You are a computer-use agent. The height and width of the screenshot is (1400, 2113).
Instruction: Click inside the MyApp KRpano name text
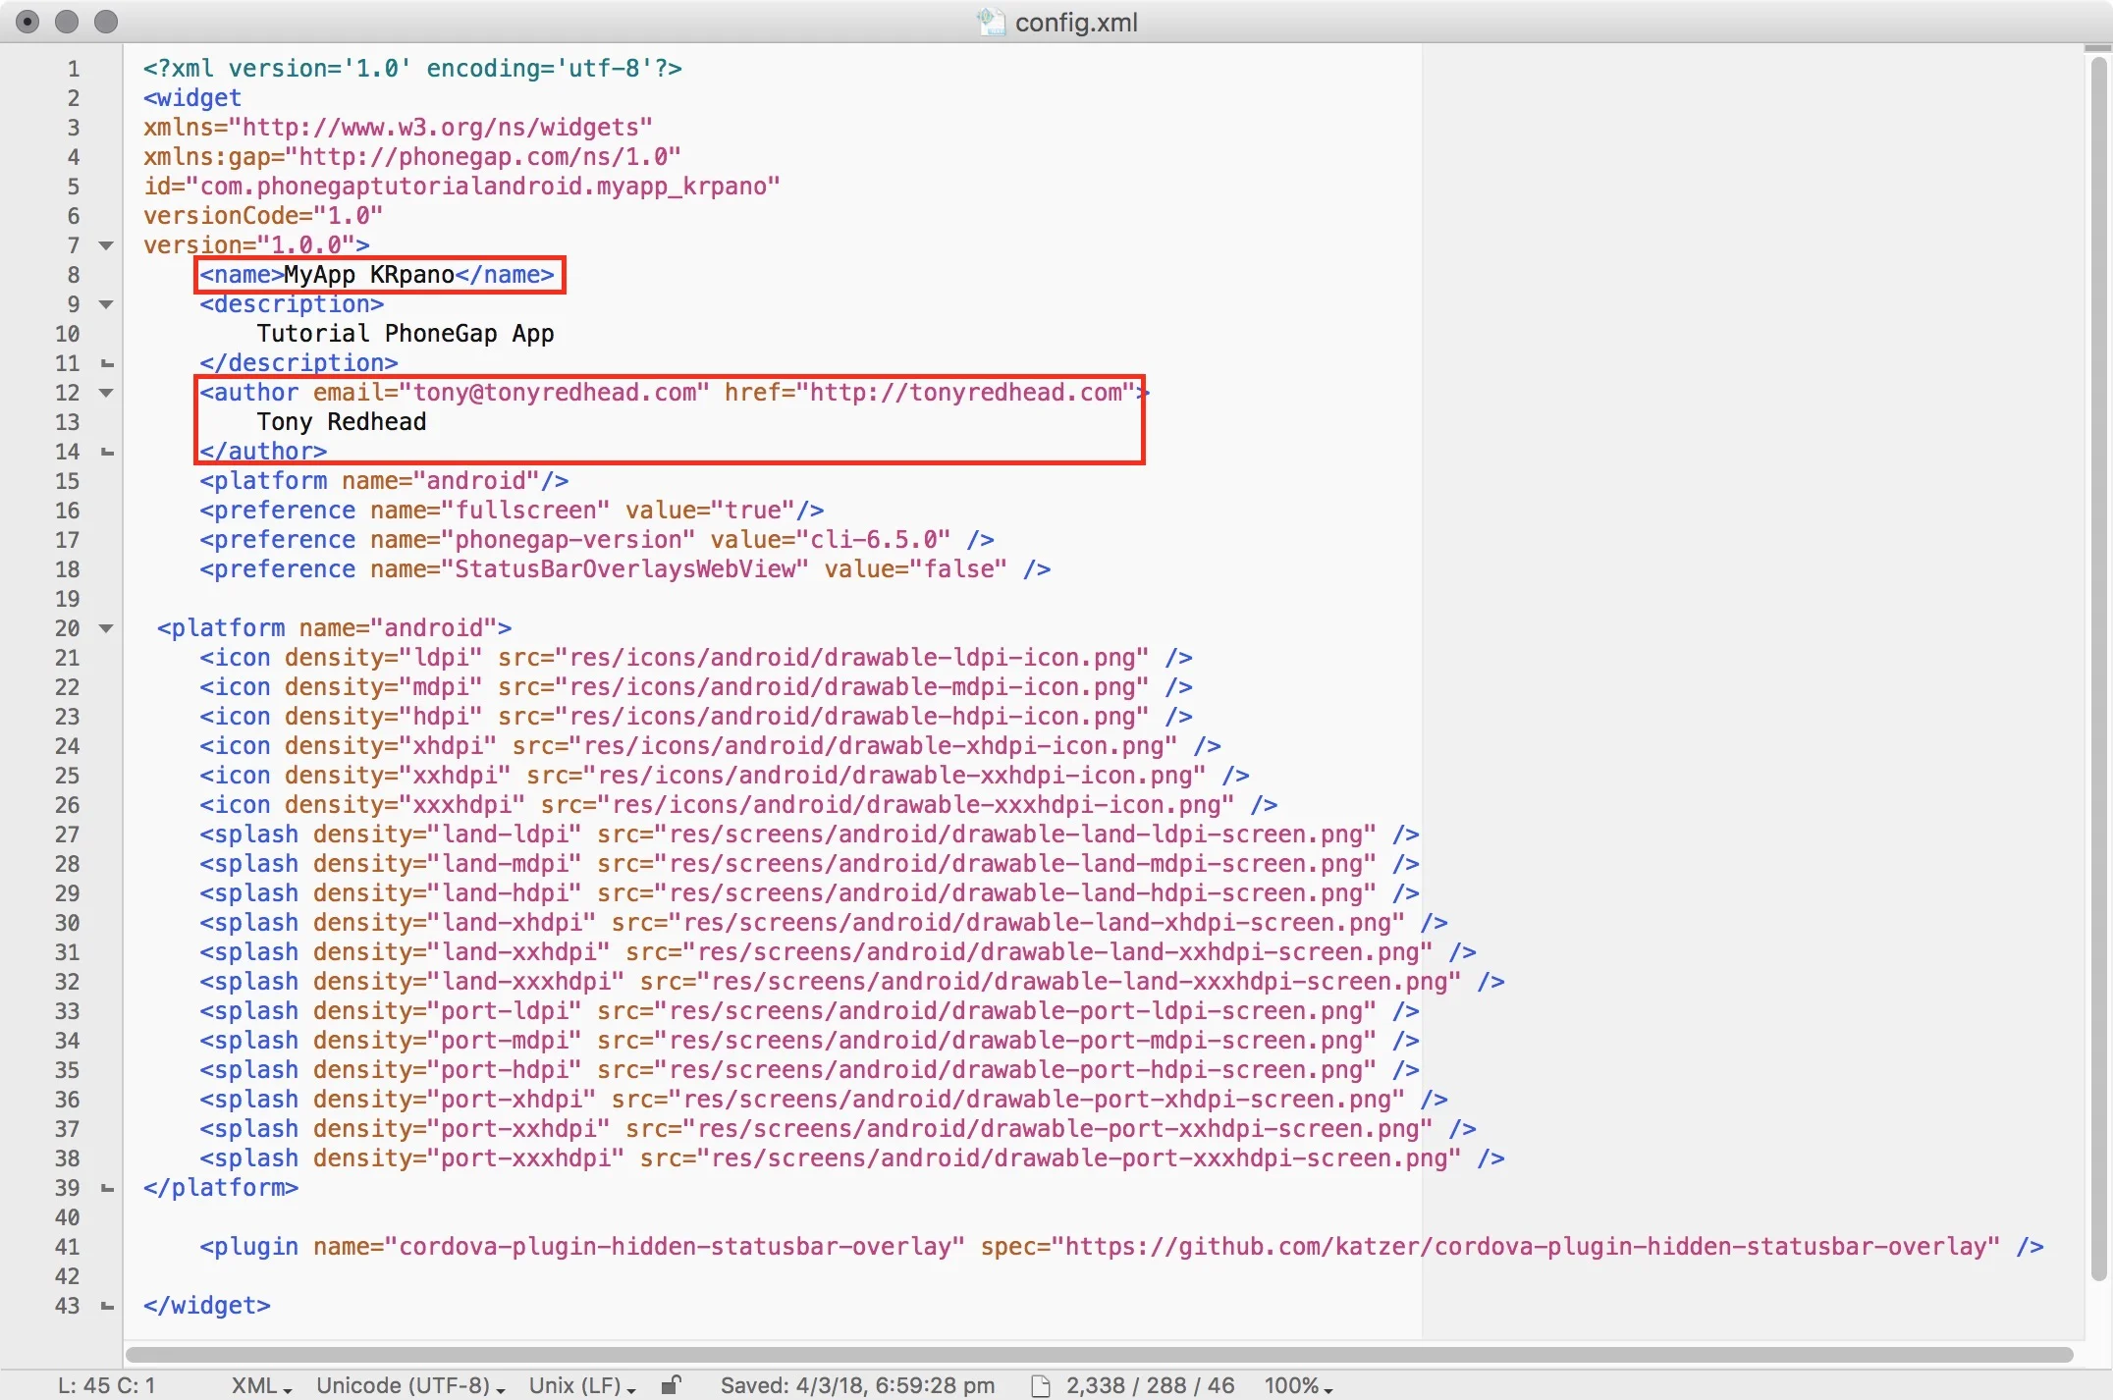369,275
